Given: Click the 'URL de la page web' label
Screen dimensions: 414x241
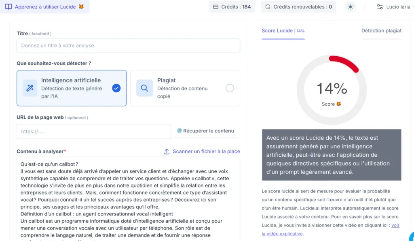Looking at the screenshot, I should pyautogui.click(x=40, y=117).
